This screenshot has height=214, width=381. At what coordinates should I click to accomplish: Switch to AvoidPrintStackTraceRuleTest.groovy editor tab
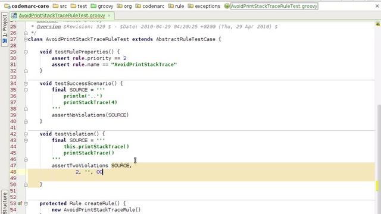62,15
